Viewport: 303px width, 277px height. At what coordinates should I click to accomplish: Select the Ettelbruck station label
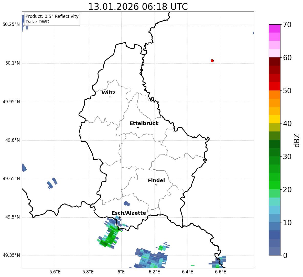[144, 124]
